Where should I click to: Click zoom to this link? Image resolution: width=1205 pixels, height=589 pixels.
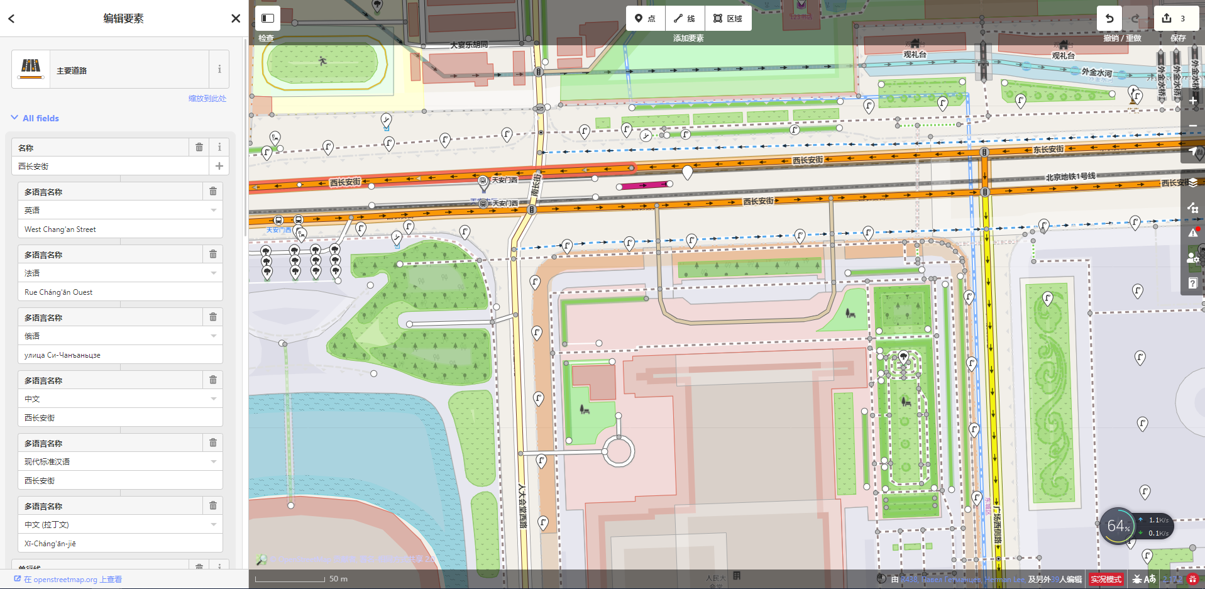click(207, 99)
